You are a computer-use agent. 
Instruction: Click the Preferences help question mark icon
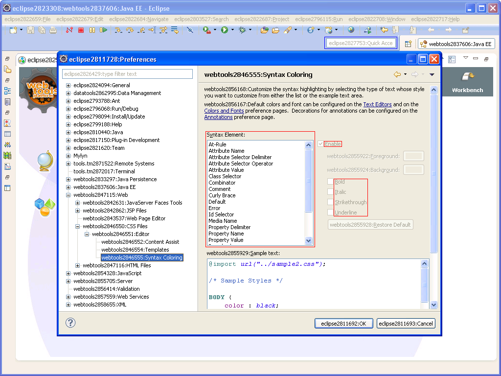tap(70, 323)
